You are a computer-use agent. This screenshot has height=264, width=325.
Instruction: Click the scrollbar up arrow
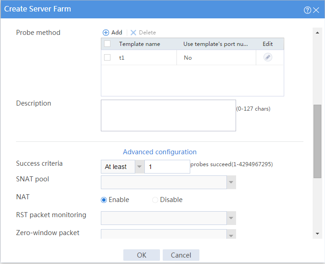317,33
